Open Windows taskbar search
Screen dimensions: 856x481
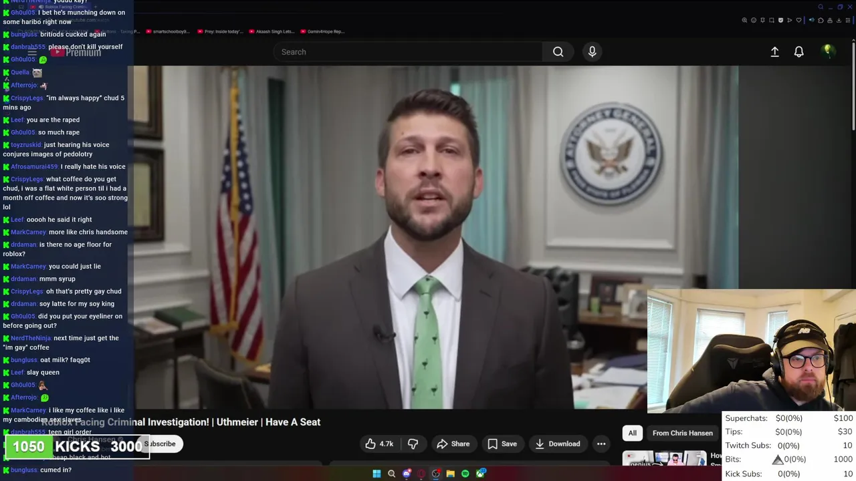(x=391, y=474)
